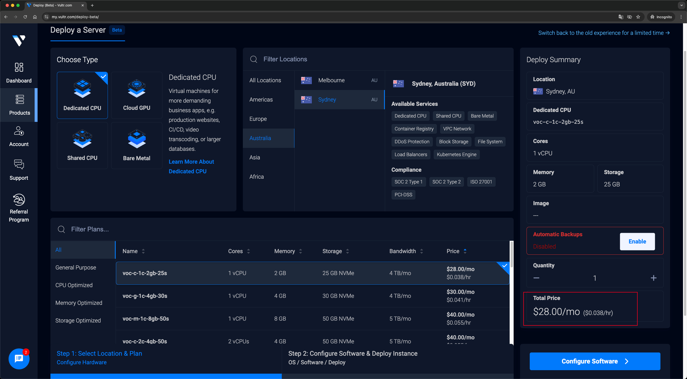Open the Dashboard sidebar icon
687x379 pixels.
pos(19,67)
